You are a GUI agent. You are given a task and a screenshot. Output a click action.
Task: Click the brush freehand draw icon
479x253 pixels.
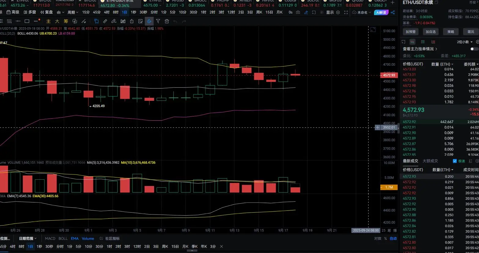[x=114, y=21]
